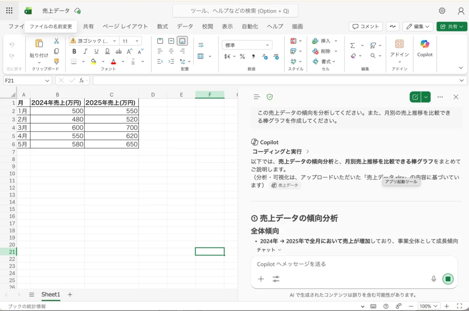Apply the red font color swatch
Image resolution: width=469 pixels, height=311 pixels.
[x=114, y=61]
